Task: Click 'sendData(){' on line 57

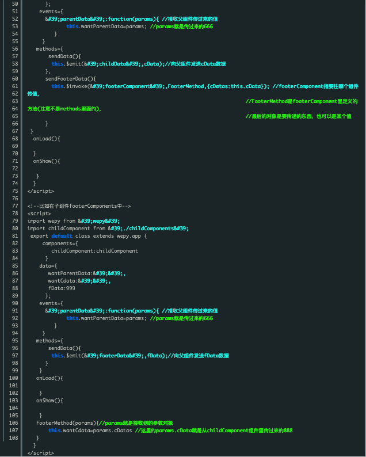Action: (x=64, y=56)
